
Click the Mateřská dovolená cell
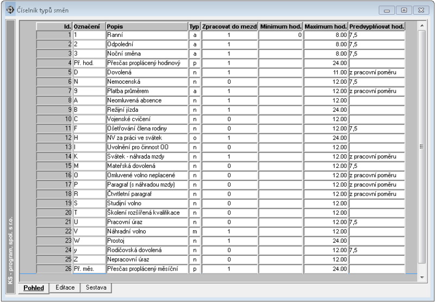pos(147,166)
